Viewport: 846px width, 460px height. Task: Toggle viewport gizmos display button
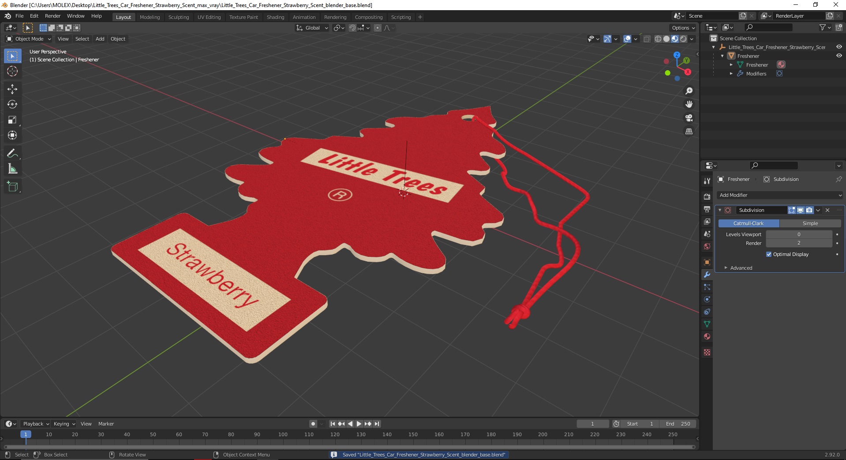[x=607, y=39]
